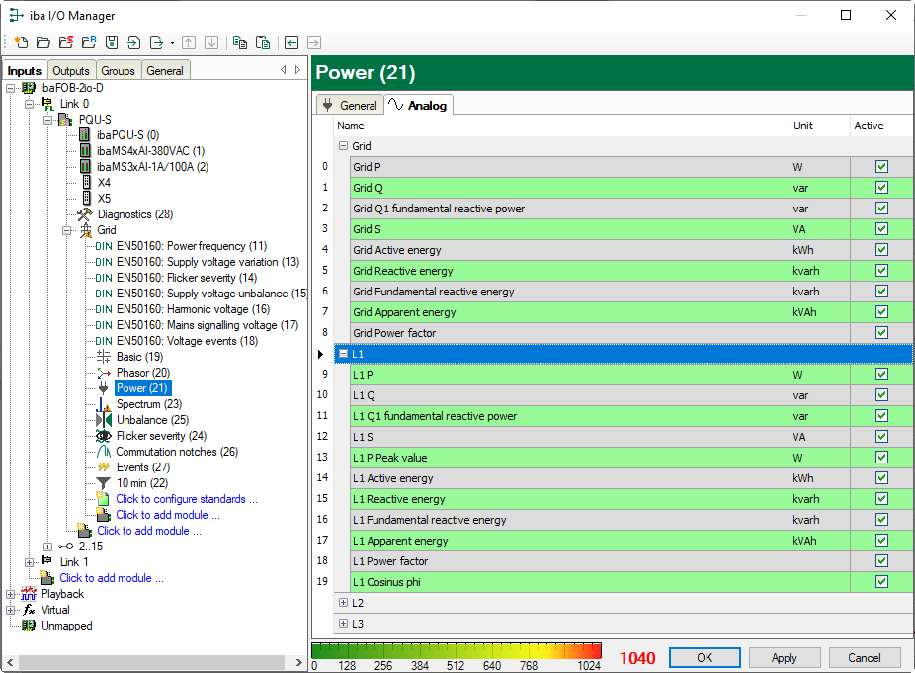Disable Active for Grid Apparent energy
915x673 pixels.
coord(881,312)
